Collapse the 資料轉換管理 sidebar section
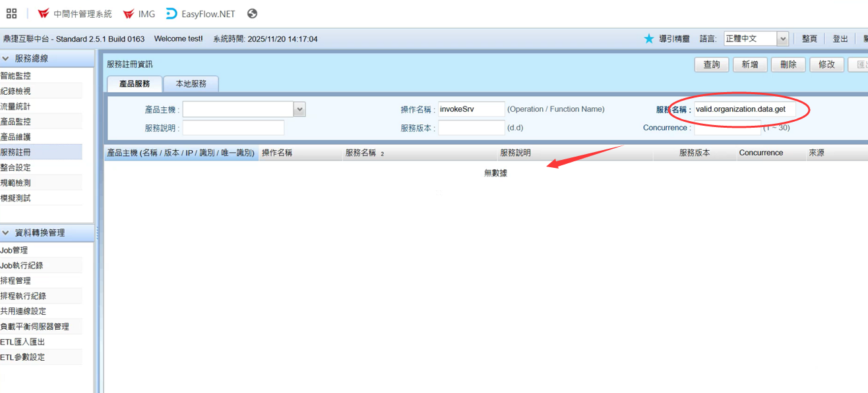Screen dimensions: 868x393 (x=6, y=233)
